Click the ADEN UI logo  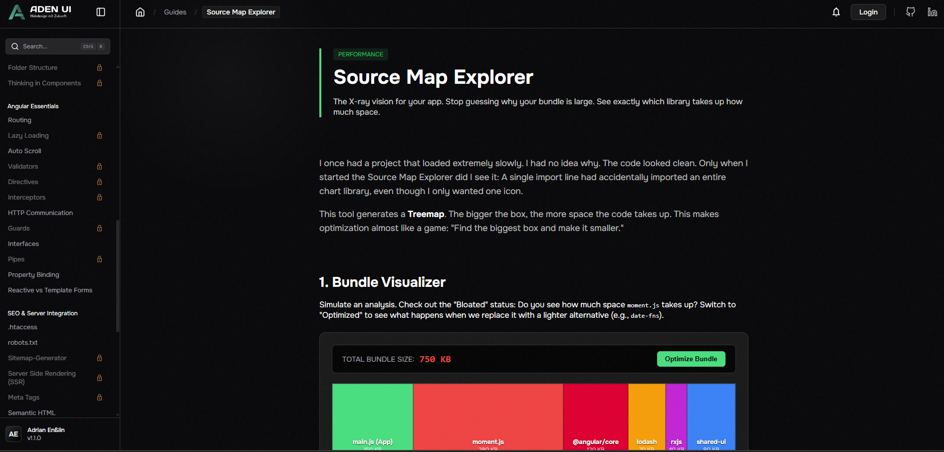40,12
